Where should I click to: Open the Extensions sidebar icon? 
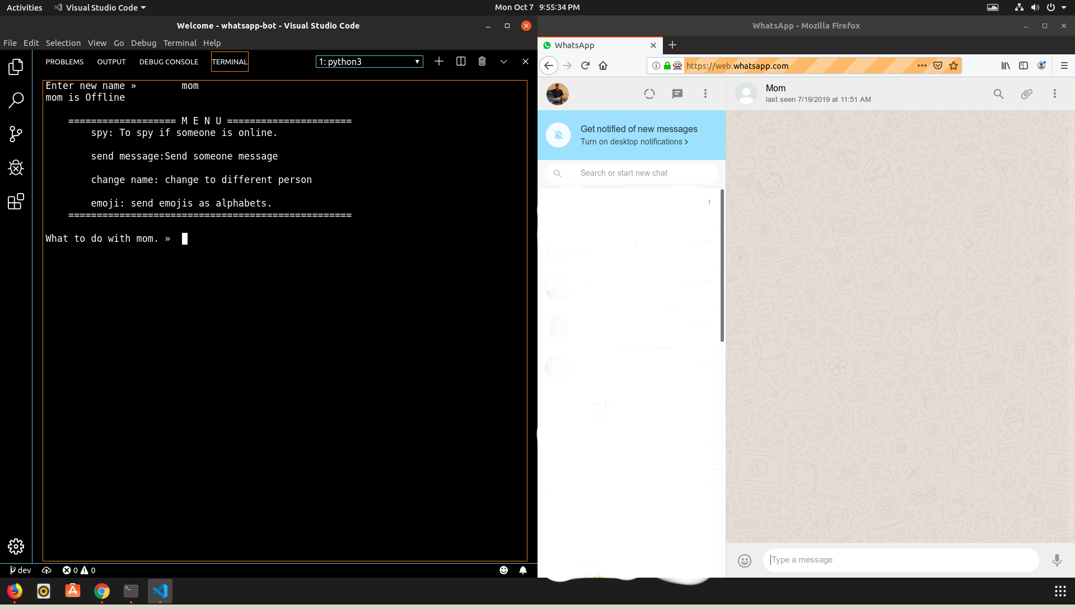(16, 202)
